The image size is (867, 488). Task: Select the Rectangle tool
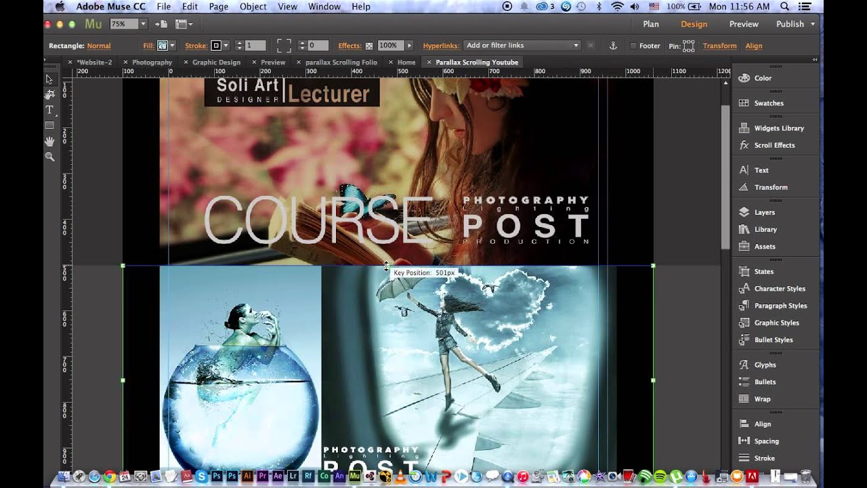pos(49,125)
